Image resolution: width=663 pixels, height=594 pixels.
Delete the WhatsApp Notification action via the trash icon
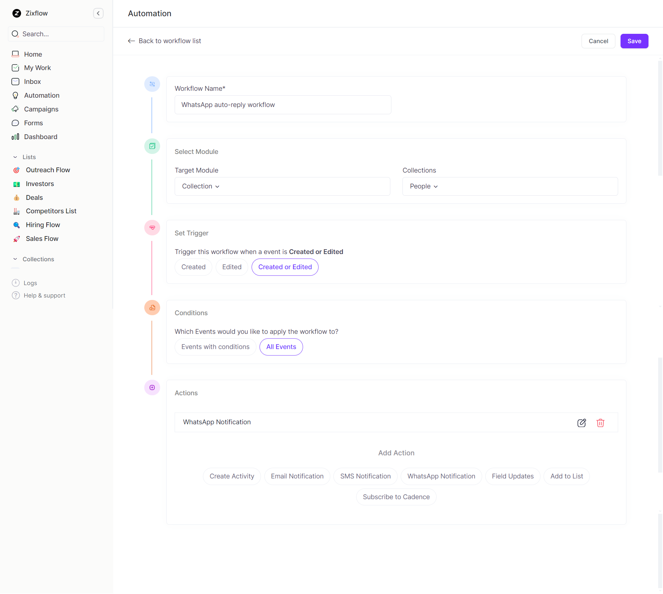pyautogui.click(x=600, y=423)
